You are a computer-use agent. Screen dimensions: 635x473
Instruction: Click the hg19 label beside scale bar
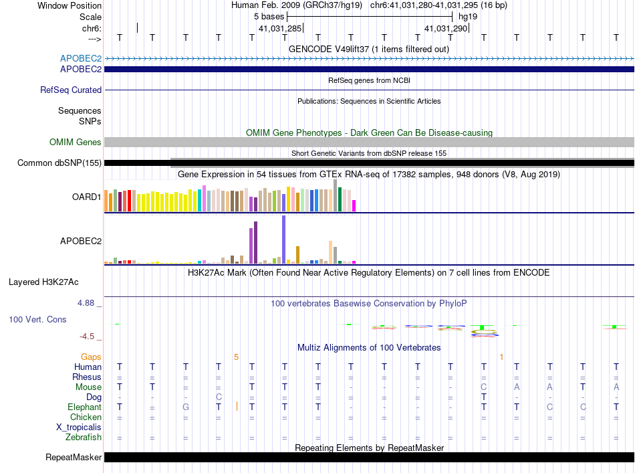[x=468, y=17]
